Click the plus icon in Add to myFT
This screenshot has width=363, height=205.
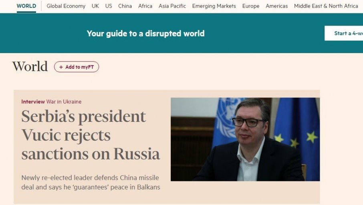61,67
